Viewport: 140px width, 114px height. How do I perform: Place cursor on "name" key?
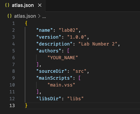[x=44, y=30]
